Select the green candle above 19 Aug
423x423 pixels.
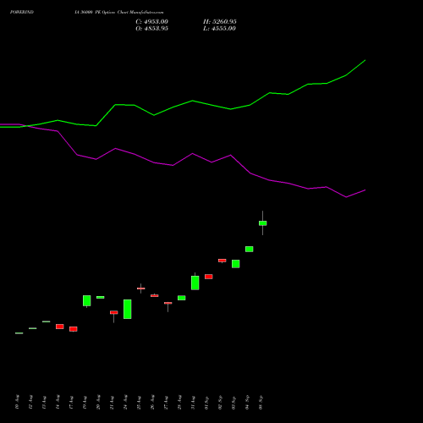(x=87, y=300)
